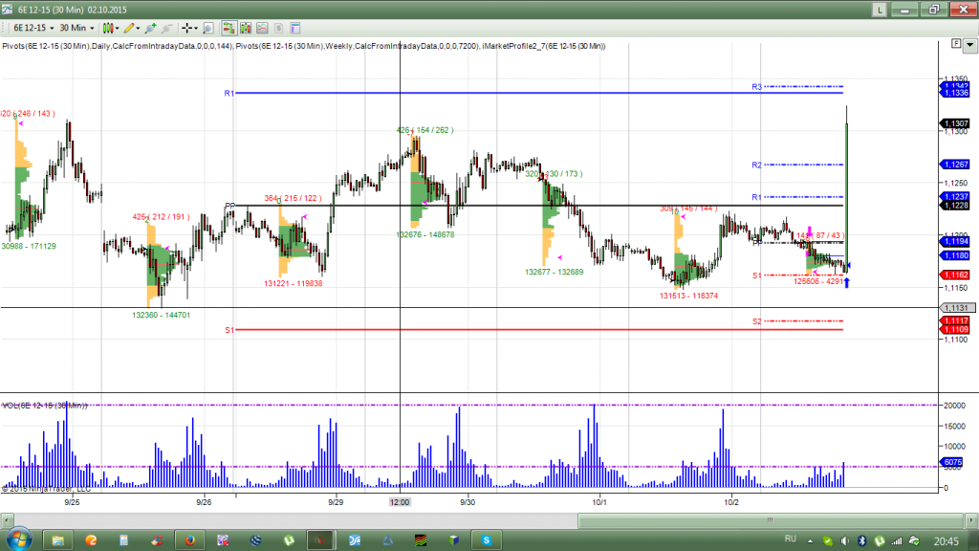The width and height of the screenshot is (979, 551).
Task: Toggle the crosshair cursor tool
Action: pos(188,29)
